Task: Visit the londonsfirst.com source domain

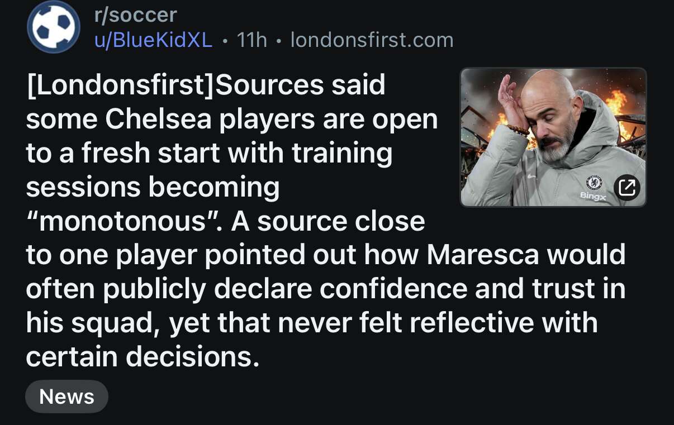Action: coord(372,40)
